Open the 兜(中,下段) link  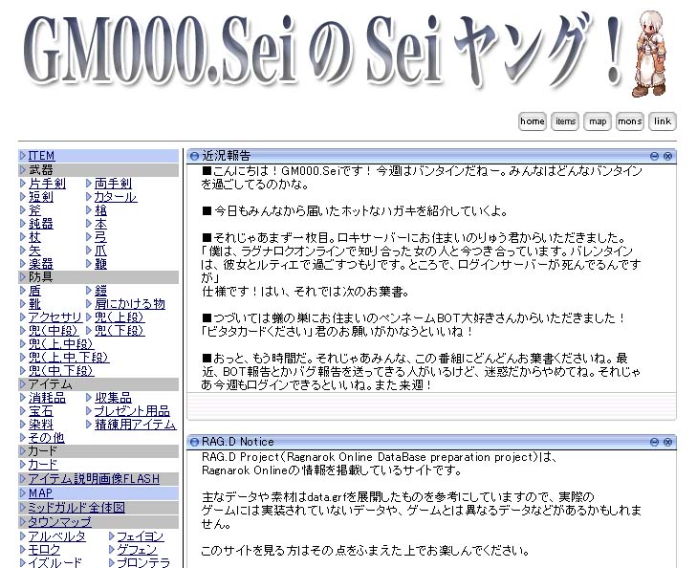pos(61,370)
